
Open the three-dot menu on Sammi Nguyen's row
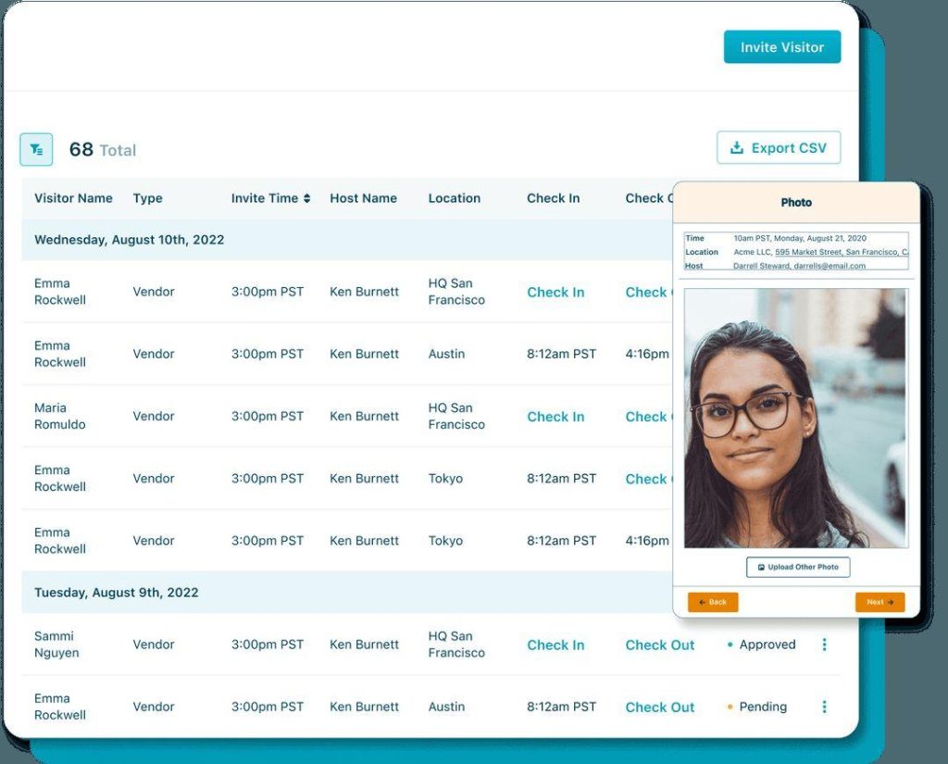coord(824,645)
